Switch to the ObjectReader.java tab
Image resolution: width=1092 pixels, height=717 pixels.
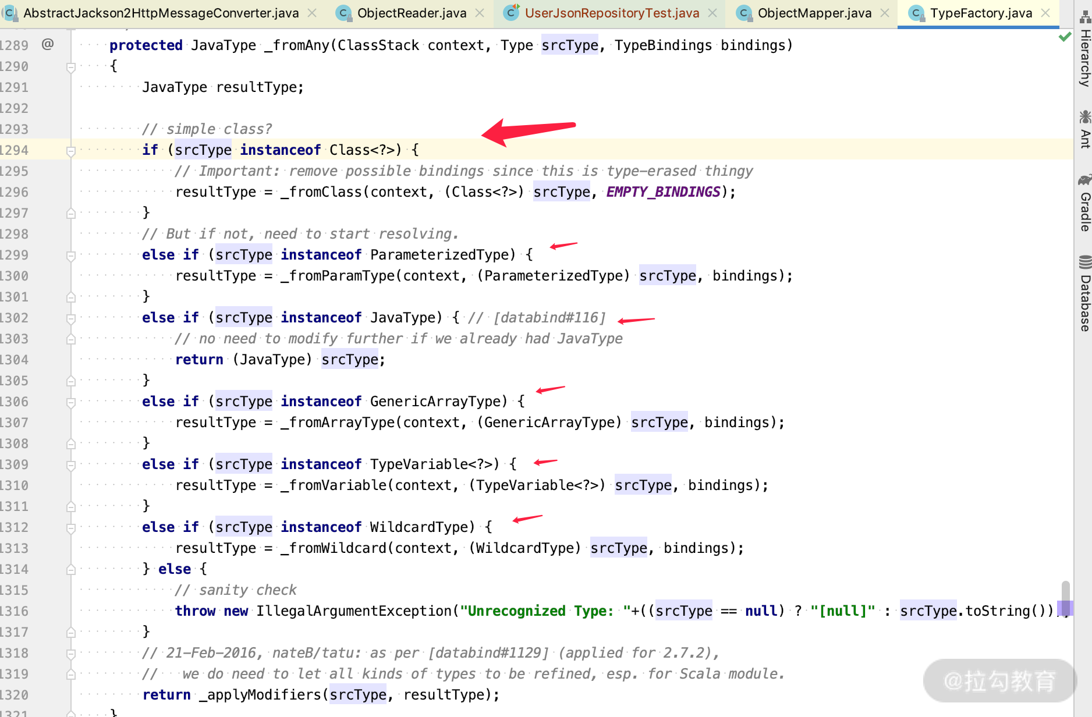tap(410, 12)
